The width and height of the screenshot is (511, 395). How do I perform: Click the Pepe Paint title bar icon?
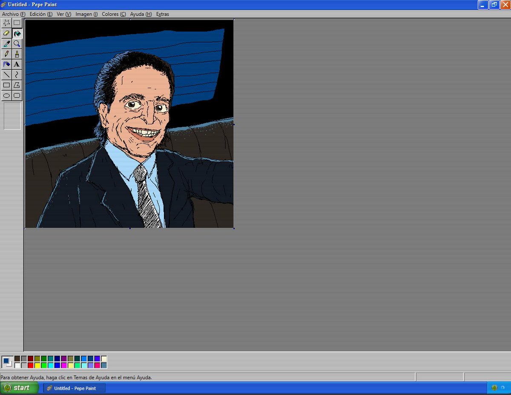(3, 5)
